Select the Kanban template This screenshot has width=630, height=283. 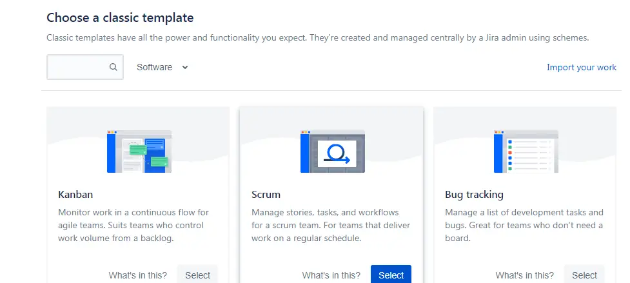coord(197,275)
